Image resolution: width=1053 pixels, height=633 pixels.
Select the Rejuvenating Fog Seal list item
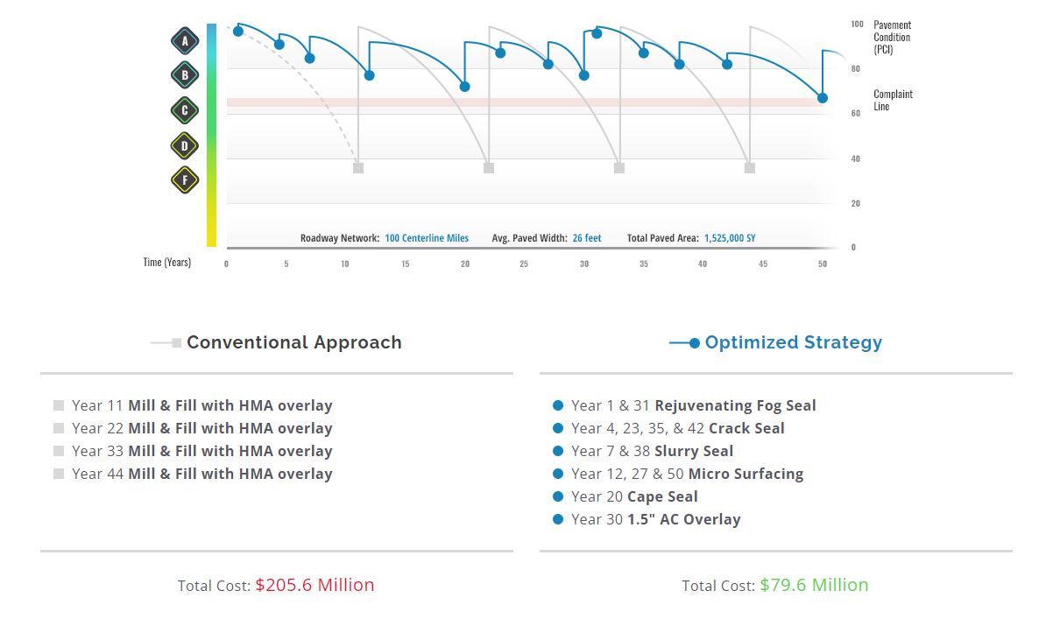click(692, 405)
